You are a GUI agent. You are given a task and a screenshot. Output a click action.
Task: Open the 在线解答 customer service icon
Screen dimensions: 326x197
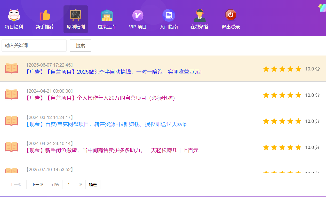point(200,15)
